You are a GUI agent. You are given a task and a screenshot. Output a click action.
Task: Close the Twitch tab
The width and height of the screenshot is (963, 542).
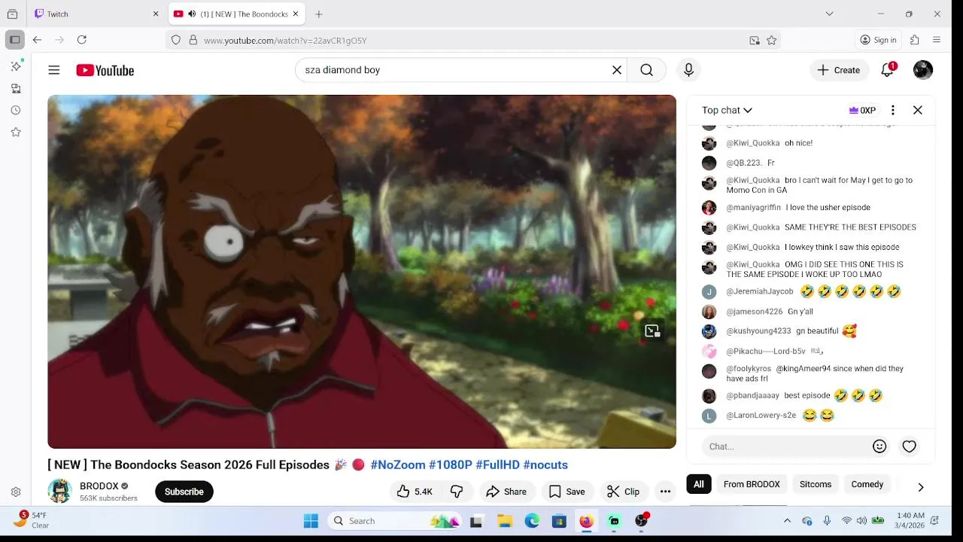click(156, 14)
